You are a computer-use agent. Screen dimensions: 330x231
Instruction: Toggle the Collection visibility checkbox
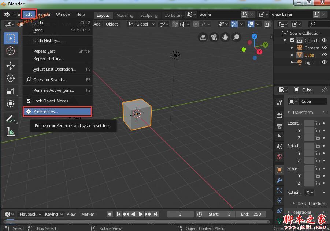pyautogui.click(x=292, y=40)
